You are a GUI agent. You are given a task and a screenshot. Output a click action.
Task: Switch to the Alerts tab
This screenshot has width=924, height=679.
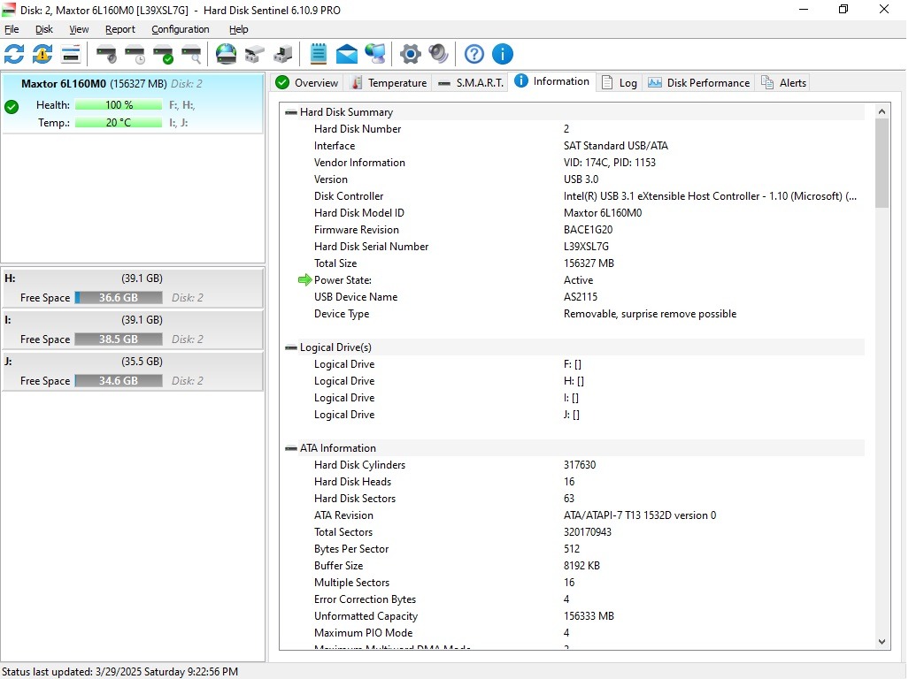[x=784, y=82]
